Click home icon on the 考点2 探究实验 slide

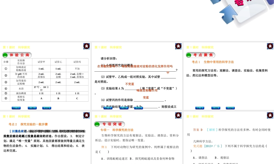tap(87, 115)
